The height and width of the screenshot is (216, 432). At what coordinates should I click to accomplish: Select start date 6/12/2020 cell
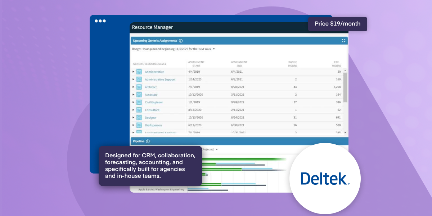(x=195, y=125)
